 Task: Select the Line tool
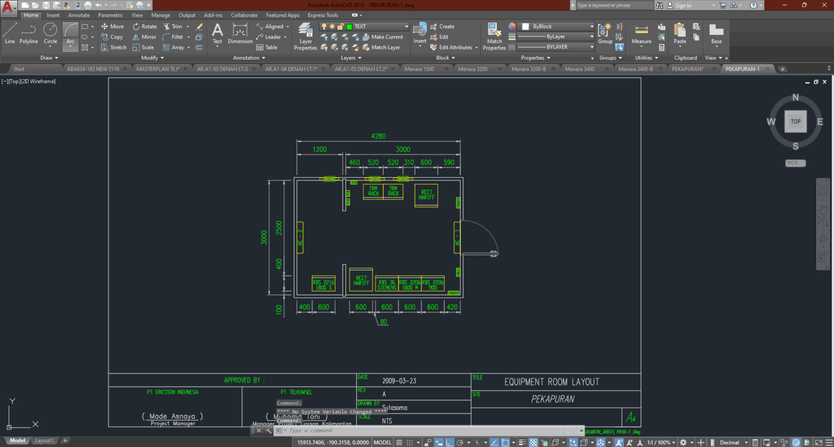click(10, 34)
